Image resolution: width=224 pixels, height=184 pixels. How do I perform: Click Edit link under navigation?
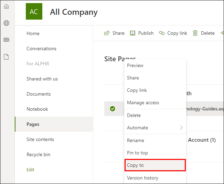pyautogui.click(x=30, y=170)
